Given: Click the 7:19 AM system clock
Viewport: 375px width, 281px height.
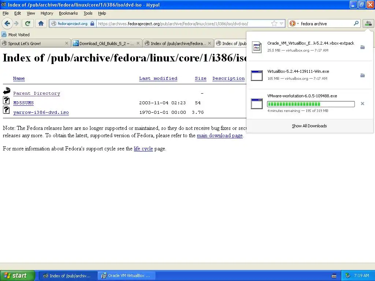Looking at the screenshot, I should (361, 276).
